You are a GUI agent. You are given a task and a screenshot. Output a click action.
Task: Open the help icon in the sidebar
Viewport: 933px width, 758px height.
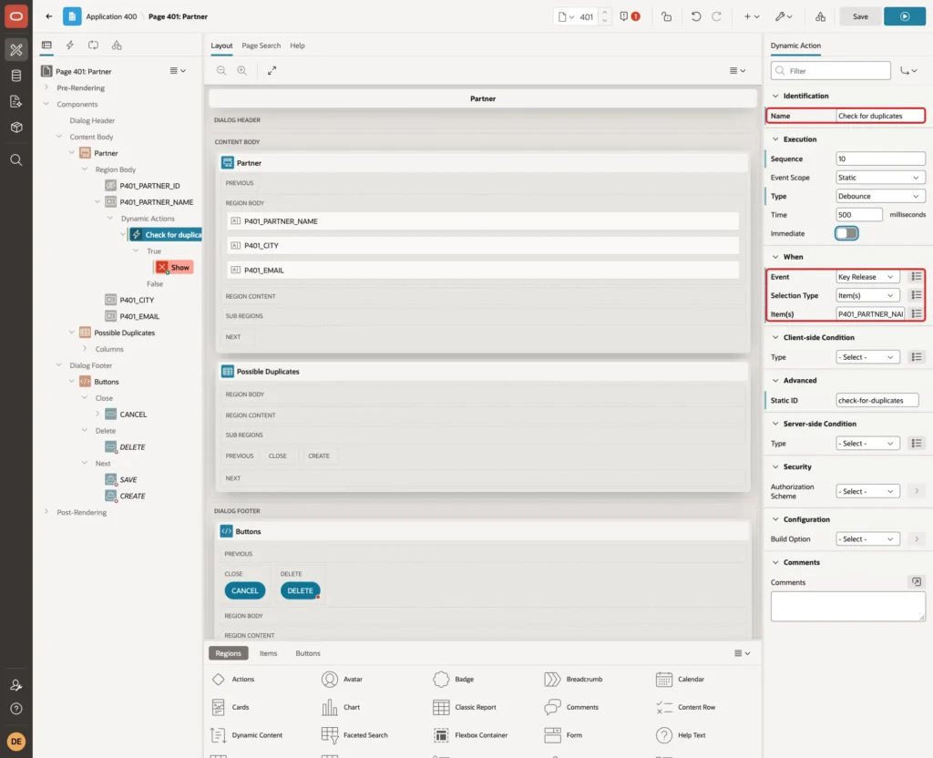[x=16, y=709]
